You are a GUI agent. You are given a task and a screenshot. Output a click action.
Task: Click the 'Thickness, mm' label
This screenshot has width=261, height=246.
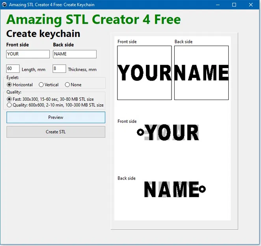[82, 70]
